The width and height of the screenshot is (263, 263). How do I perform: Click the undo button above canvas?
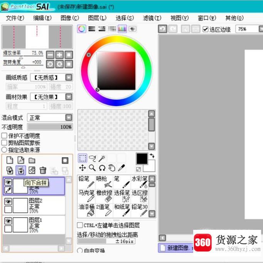point(162,29)
